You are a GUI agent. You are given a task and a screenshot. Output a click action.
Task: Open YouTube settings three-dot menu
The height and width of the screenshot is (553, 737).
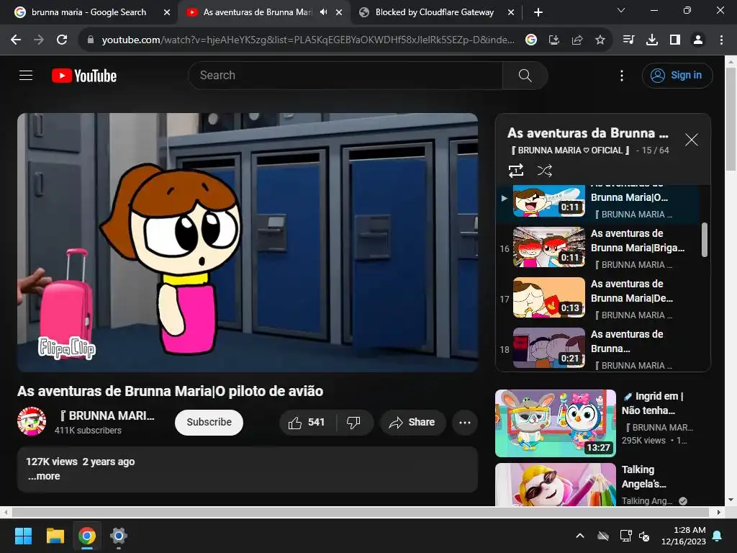[622, 76]
